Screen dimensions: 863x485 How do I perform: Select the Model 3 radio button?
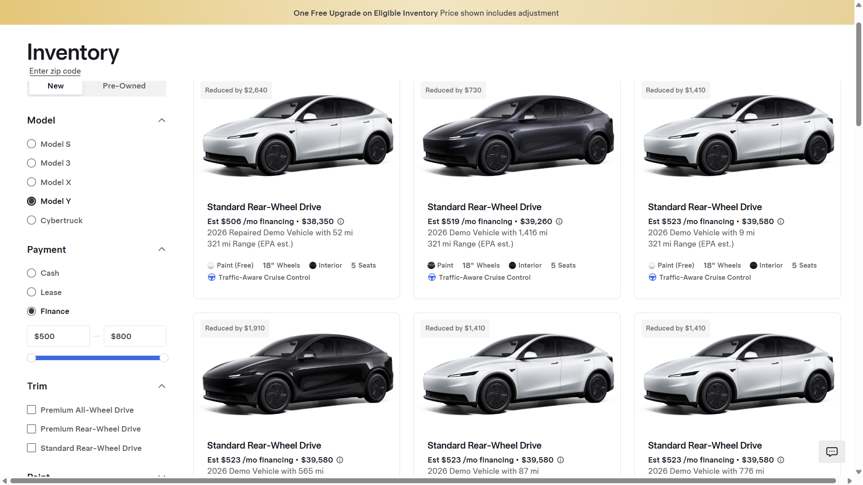tap(31, 163)
